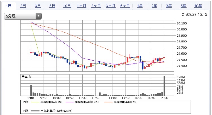Switch to the 5日 period tab

coord(52,6)
